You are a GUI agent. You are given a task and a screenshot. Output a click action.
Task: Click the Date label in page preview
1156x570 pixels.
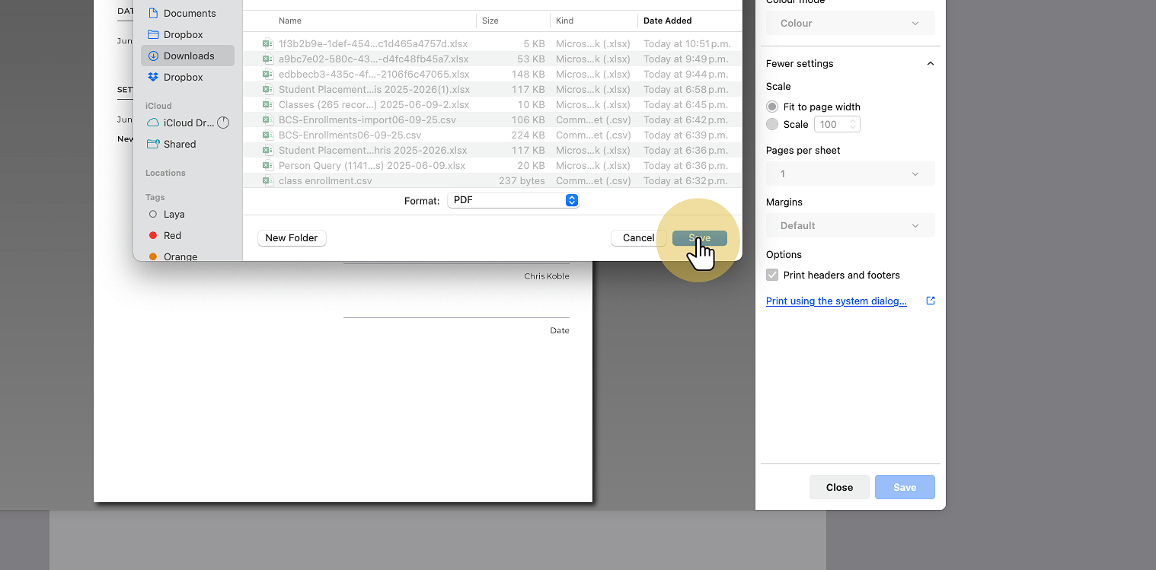click(x=560, y=330)
